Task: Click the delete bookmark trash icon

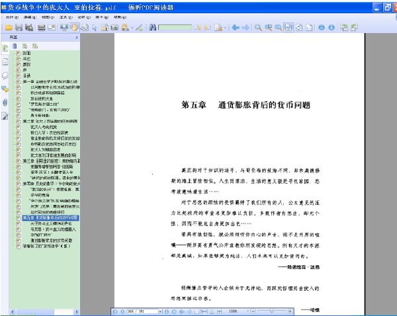Action: click(x=15, y=46)
